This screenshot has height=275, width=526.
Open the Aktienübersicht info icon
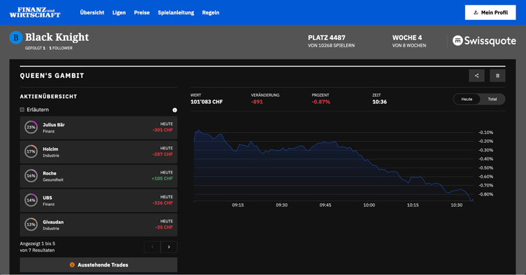coord(174,110)
